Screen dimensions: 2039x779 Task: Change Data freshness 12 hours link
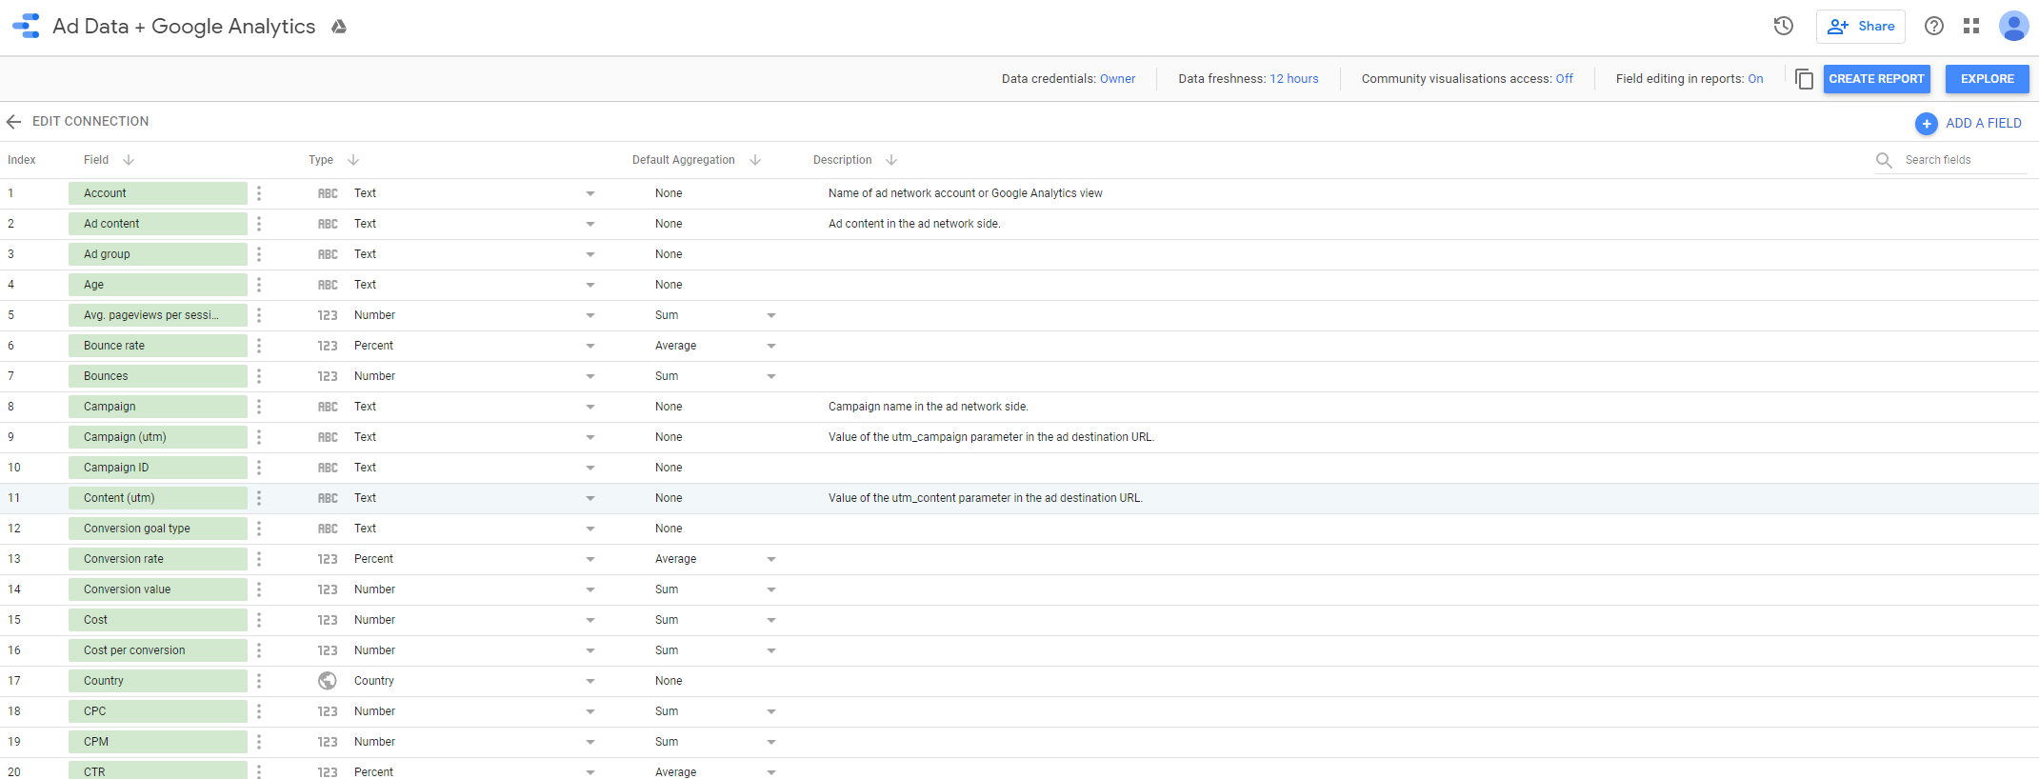[x=1294, y=79]
